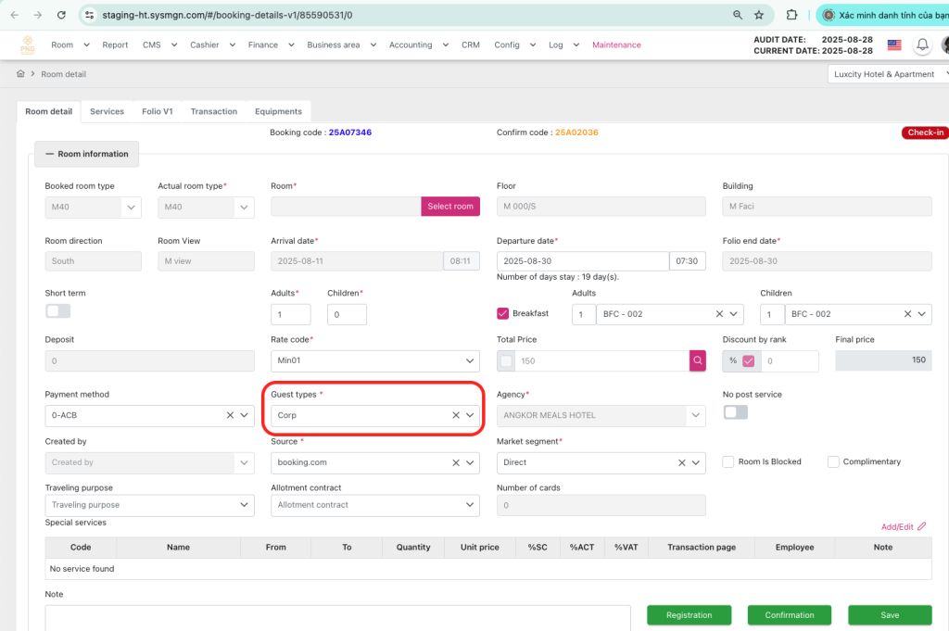Click the Select room button
Viewport: 949px width, 631px height.
[x=450, y=207]
